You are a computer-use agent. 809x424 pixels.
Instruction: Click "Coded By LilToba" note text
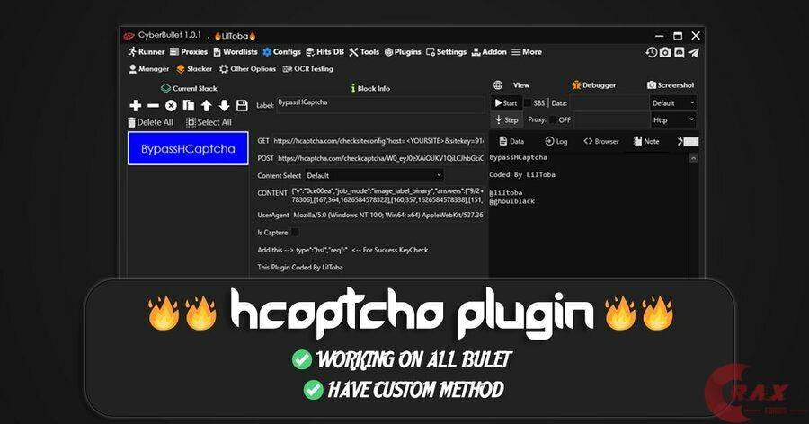click(x=522, y=175)
